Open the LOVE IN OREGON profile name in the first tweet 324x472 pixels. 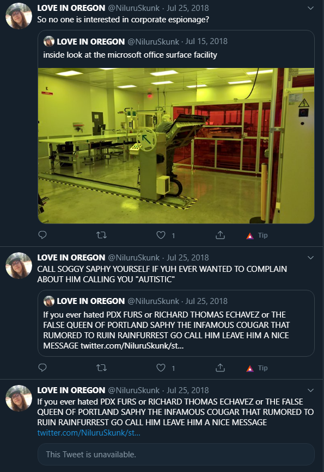click(71, 8)
